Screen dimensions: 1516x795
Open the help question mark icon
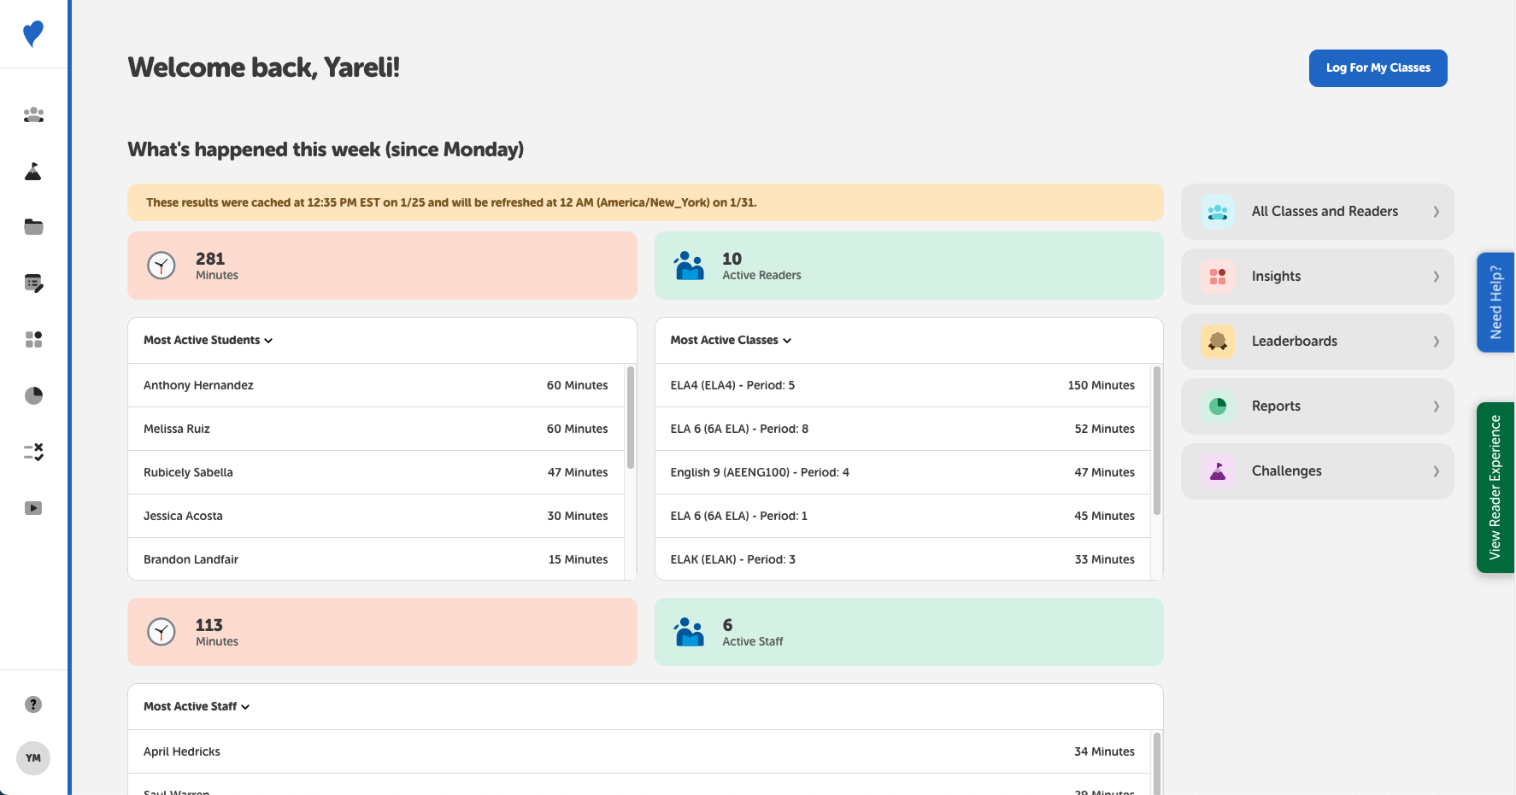[32, 704]
